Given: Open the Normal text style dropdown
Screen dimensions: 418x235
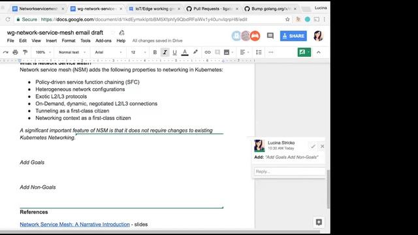Looking at the screenshot, I should point(72,52).
